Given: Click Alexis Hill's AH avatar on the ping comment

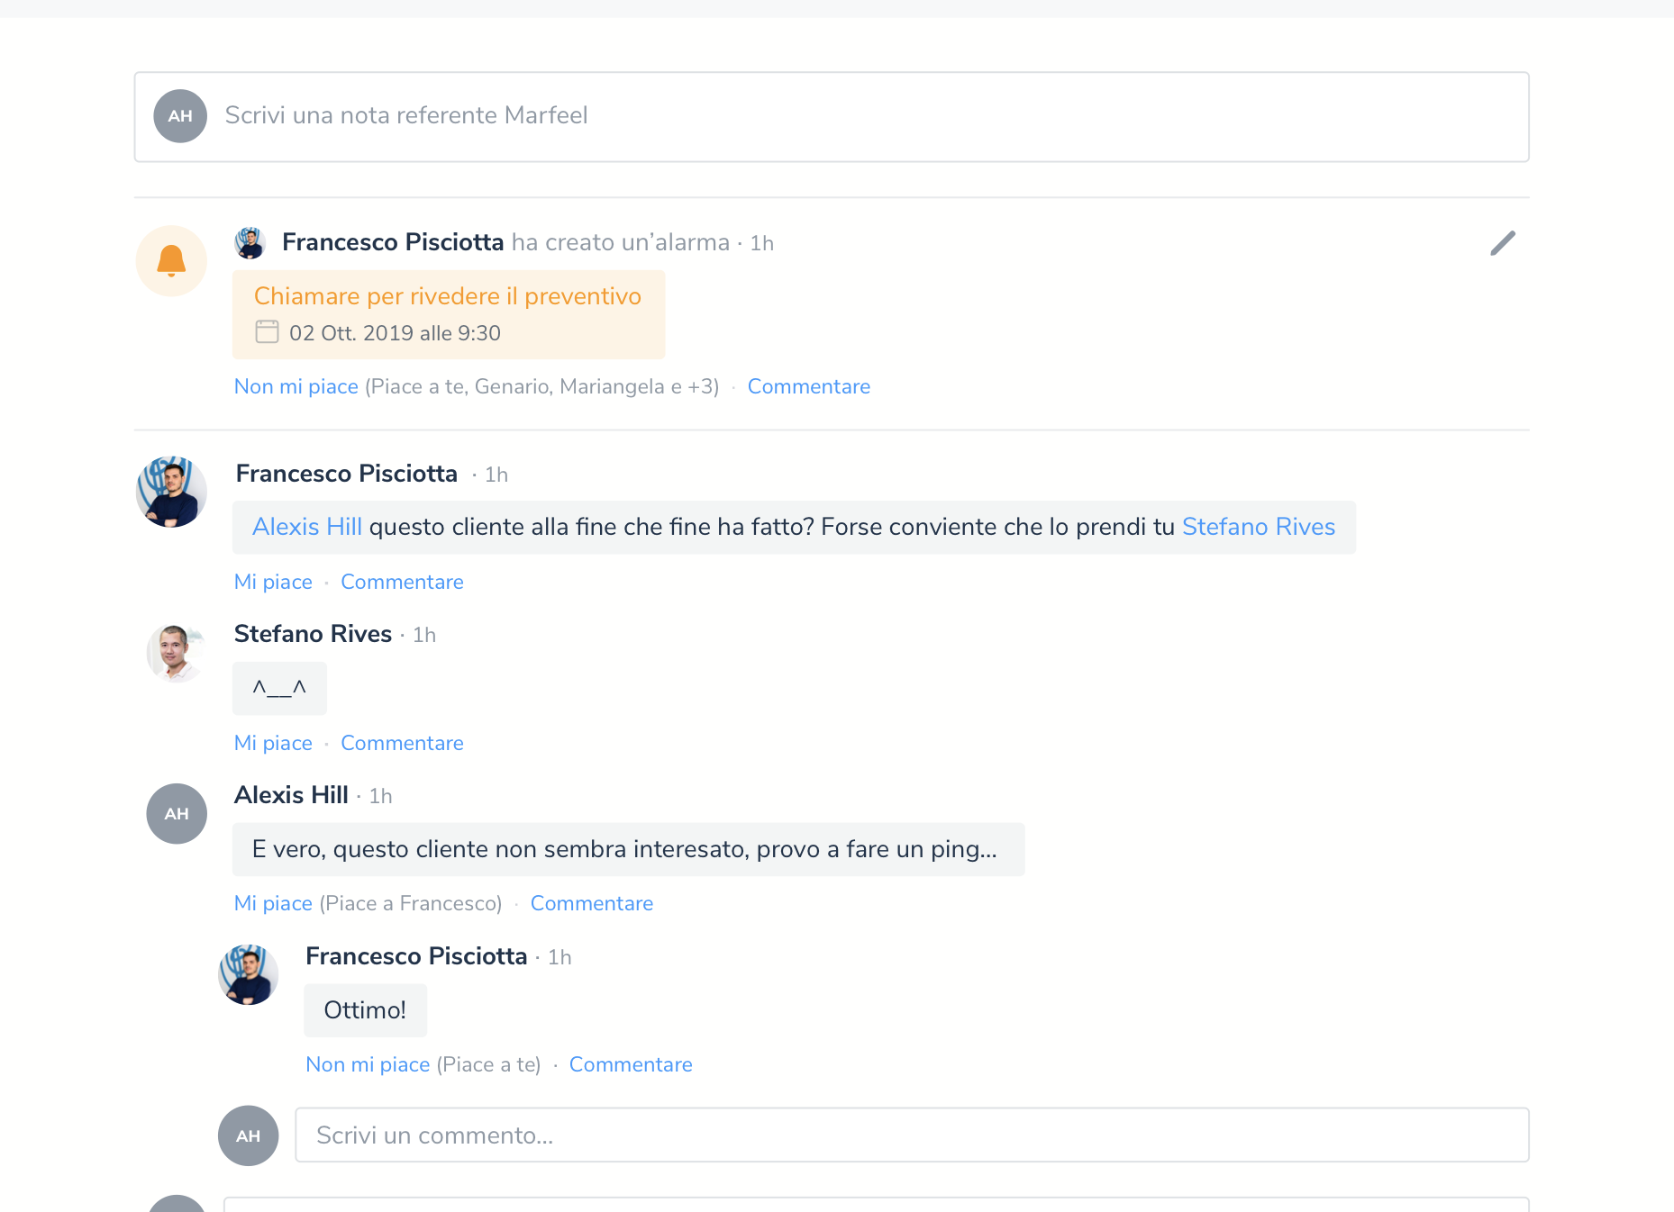Looking at the screenshot, I should (177, 814).
